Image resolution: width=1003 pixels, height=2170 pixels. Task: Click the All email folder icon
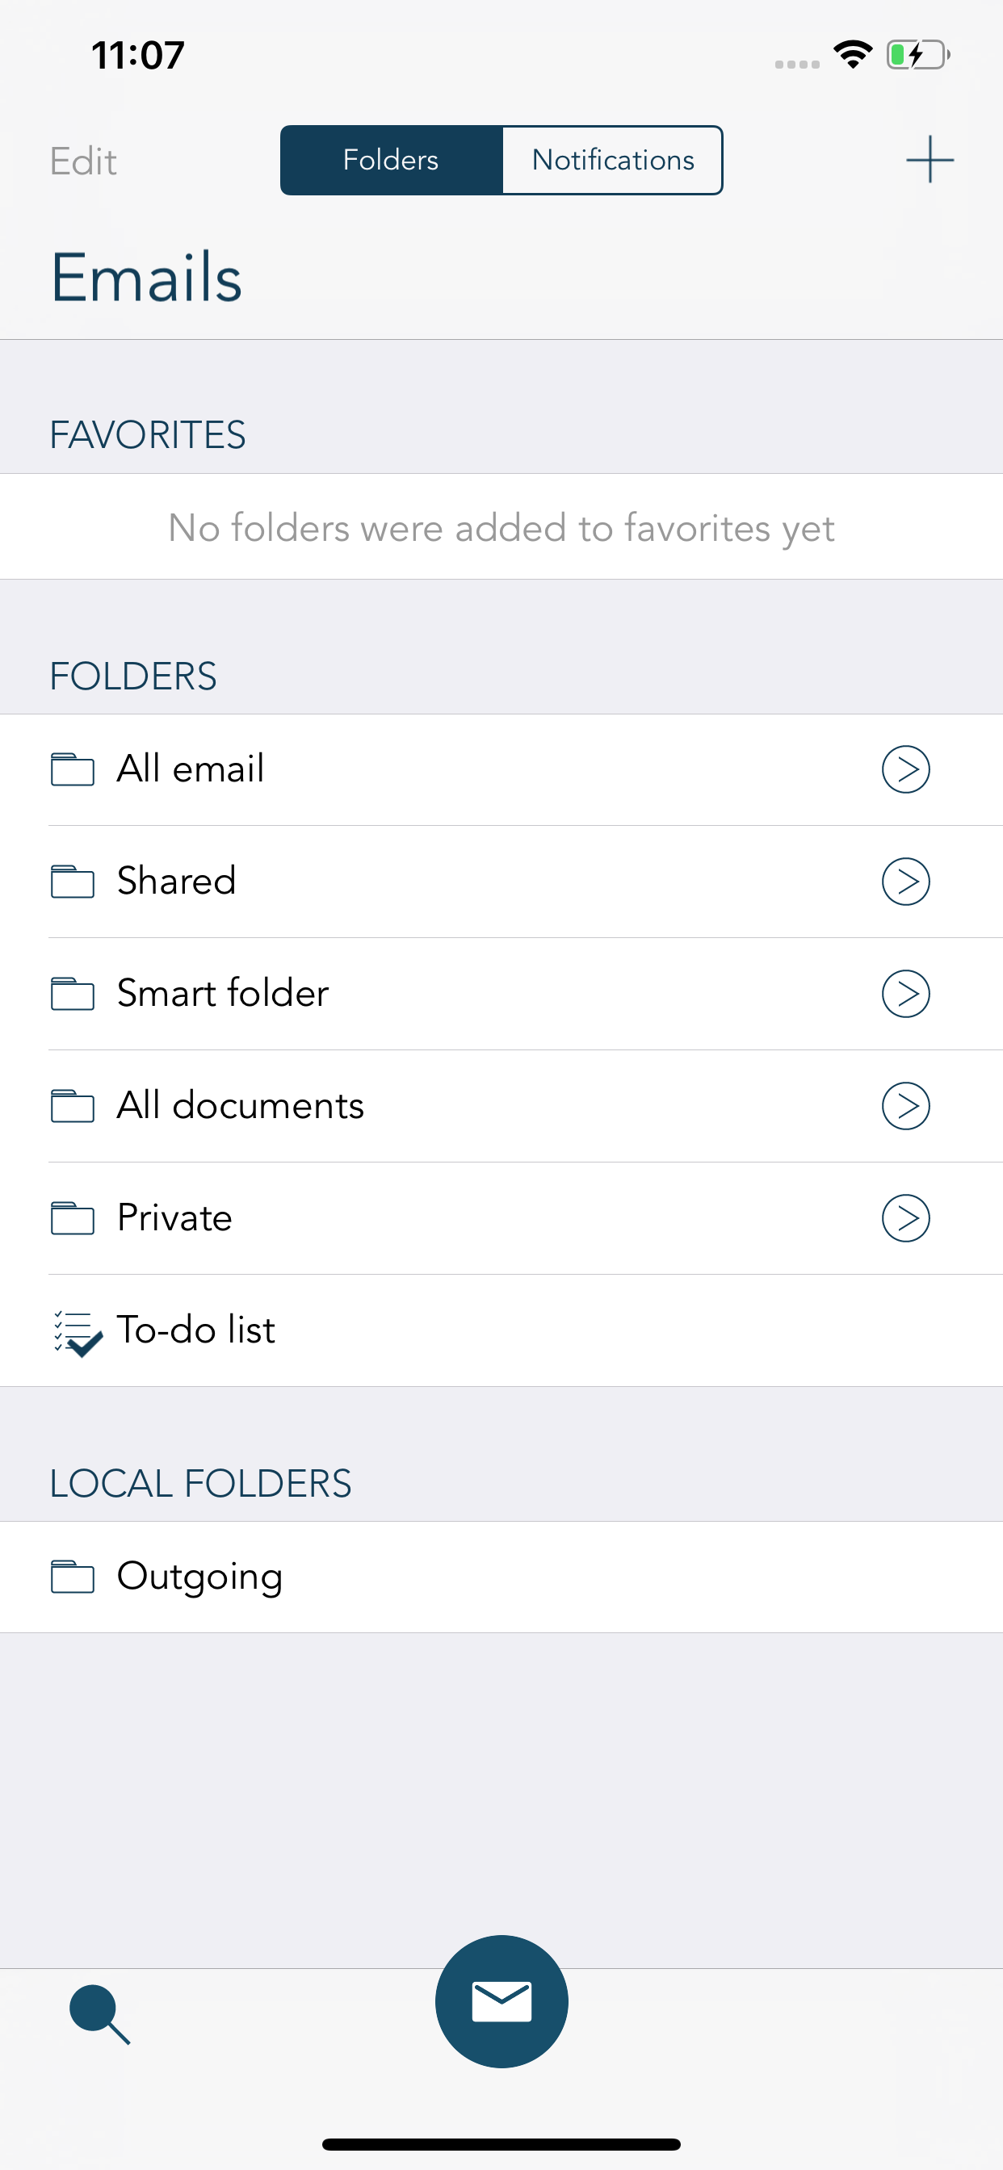[73, 769]
